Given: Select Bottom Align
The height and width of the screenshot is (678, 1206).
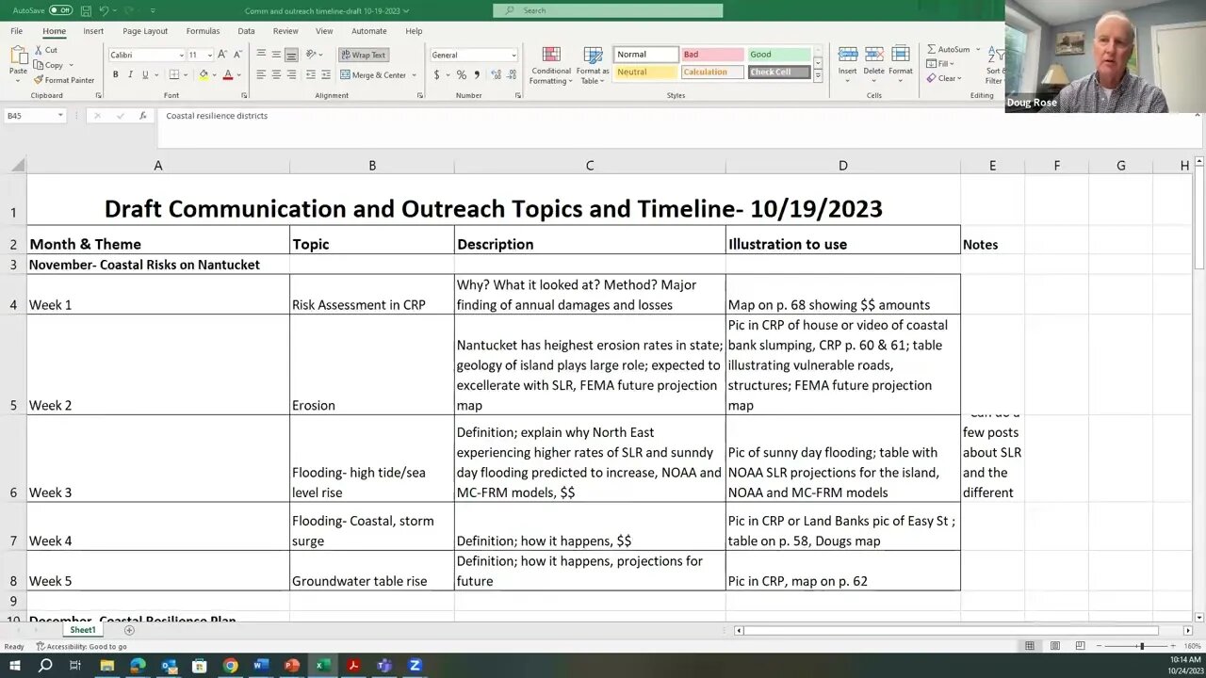Looking at the screenshot, I should click(x=291, y=55).
